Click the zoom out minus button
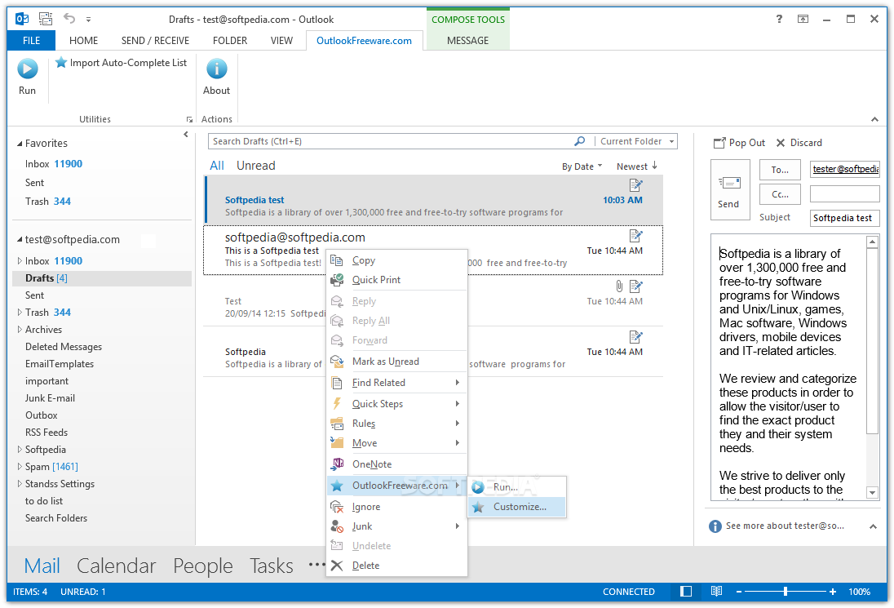The width and height of the screenshot is (894, 608). (739, 592)
